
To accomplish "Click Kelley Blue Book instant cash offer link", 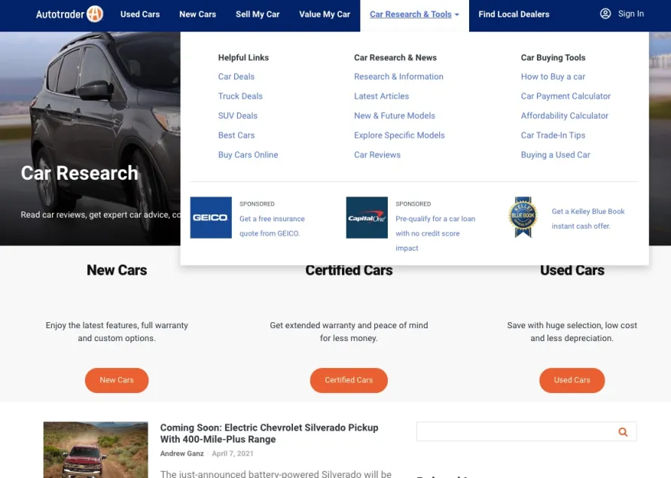I will [x=588, y=218].
